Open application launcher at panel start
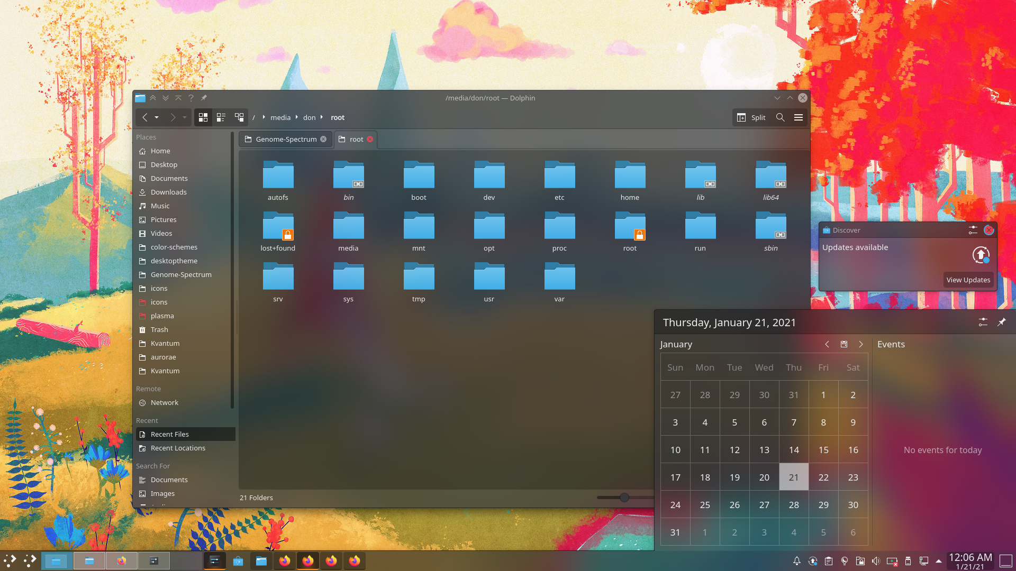This screenshot has height=571, width=1016. (x=10, y=561)
